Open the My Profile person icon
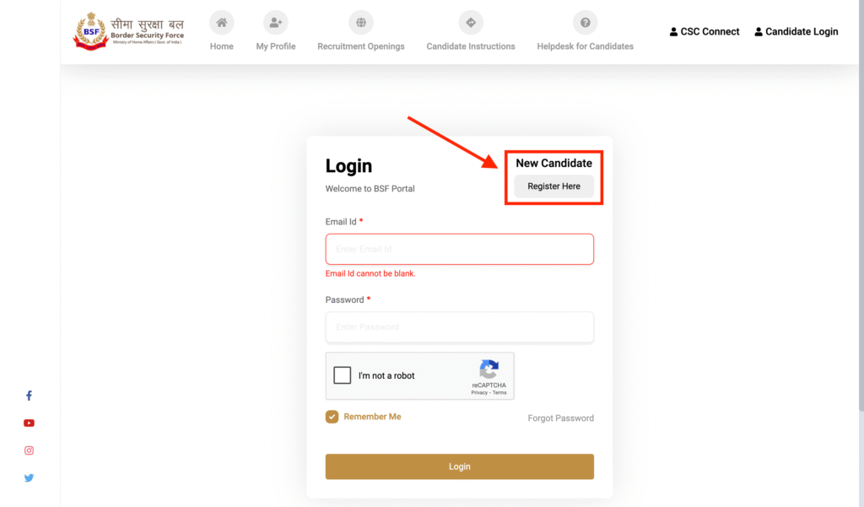 [x=276, y=23]
